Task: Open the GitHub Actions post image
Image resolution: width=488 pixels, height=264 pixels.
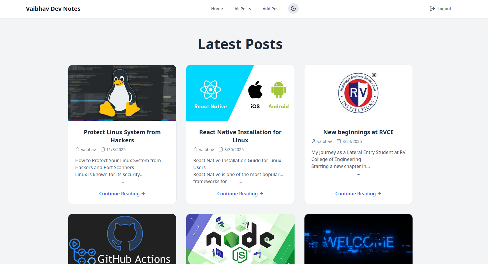Action: (122, 239)
